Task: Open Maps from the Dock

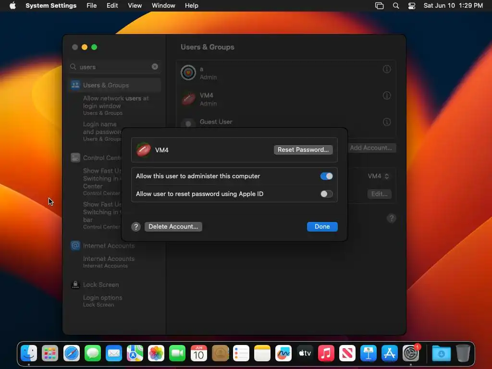Action: click(x=135, y=353)
